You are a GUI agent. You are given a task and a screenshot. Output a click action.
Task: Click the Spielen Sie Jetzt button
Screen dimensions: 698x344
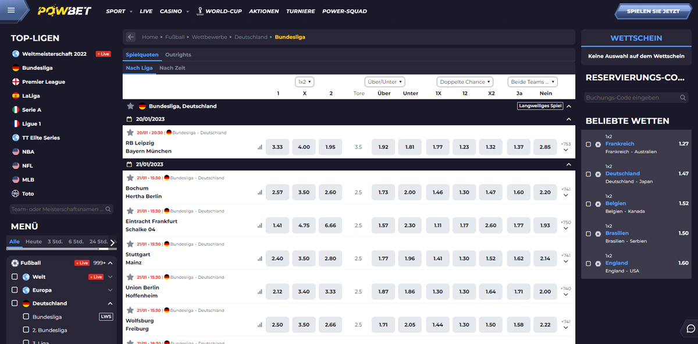654,11
